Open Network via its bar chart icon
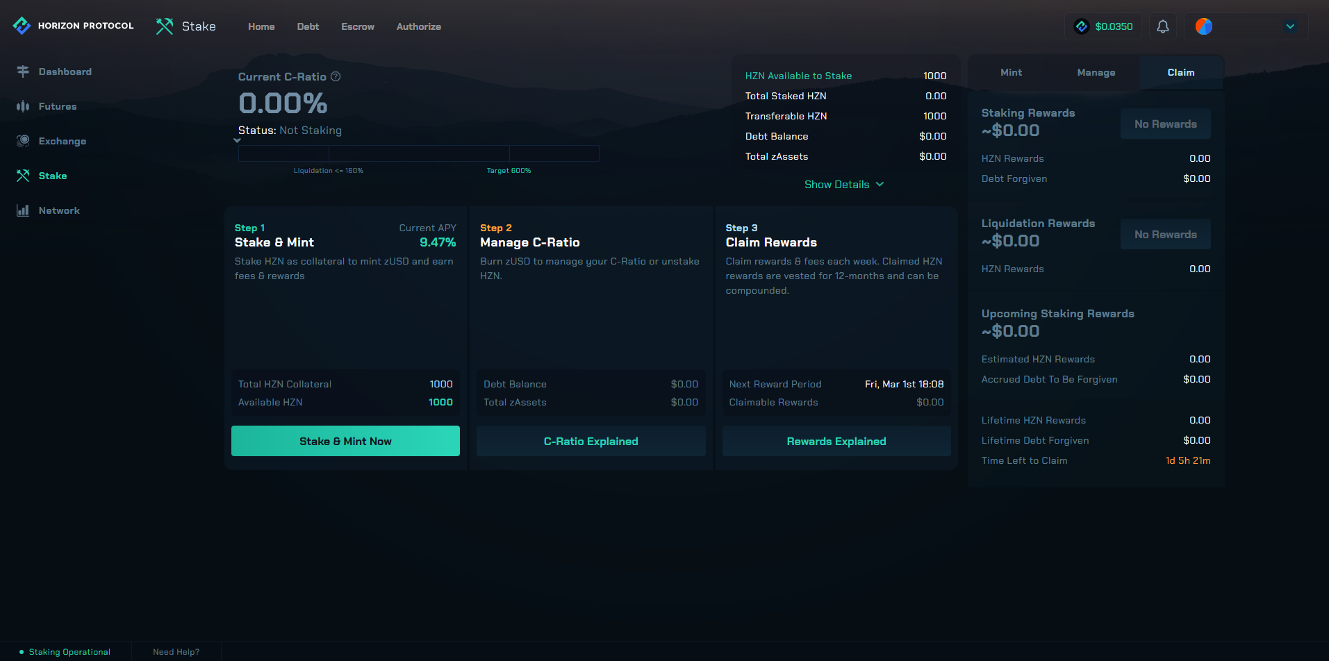The width and height of the screenshot is (1329, 661). [x=23, y=210]
